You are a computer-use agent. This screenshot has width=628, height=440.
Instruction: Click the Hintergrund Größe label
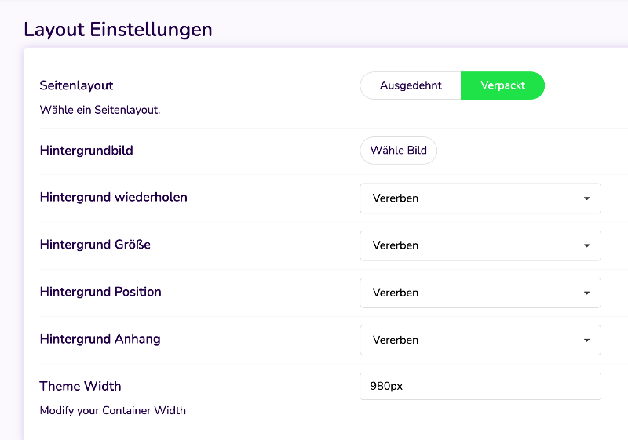tap(95, 245)
